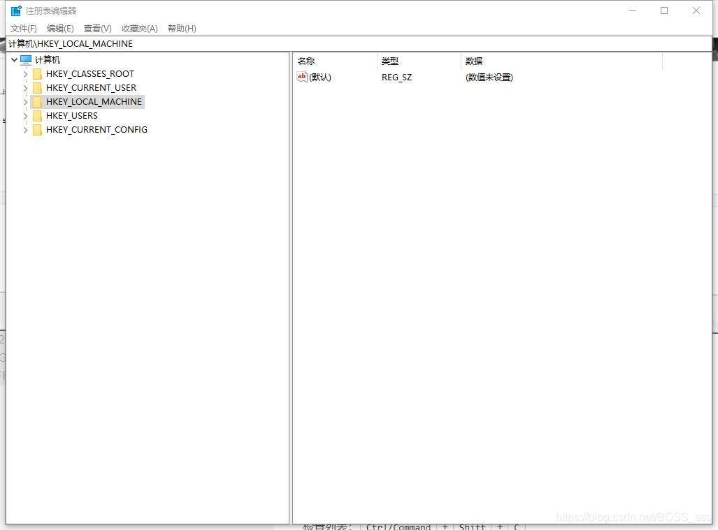Screen dimensions: 718x530
Task: Expand the HKEY_CURRENT_CONFIG key
Action: coord(26,130)
